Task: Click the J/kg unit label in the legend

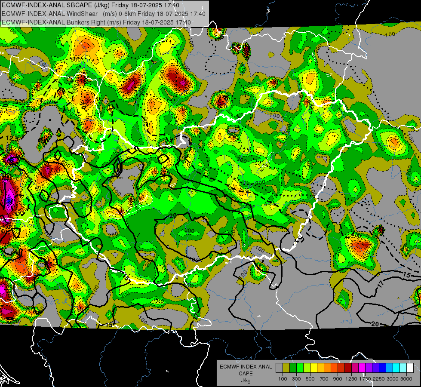Action: click(x=246, y=381)
